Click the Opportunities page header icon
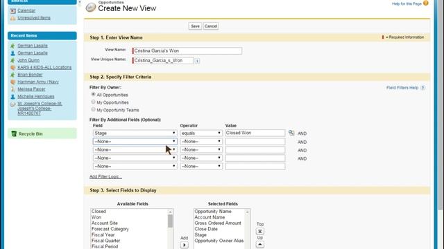444x249 pixels. point(91,8)
